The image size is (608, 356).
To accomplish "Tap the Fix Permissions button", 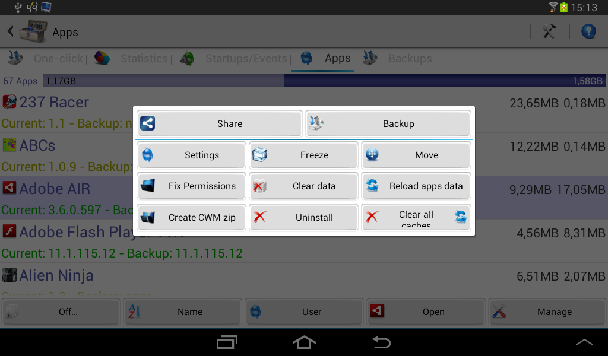I will (191, 186).
